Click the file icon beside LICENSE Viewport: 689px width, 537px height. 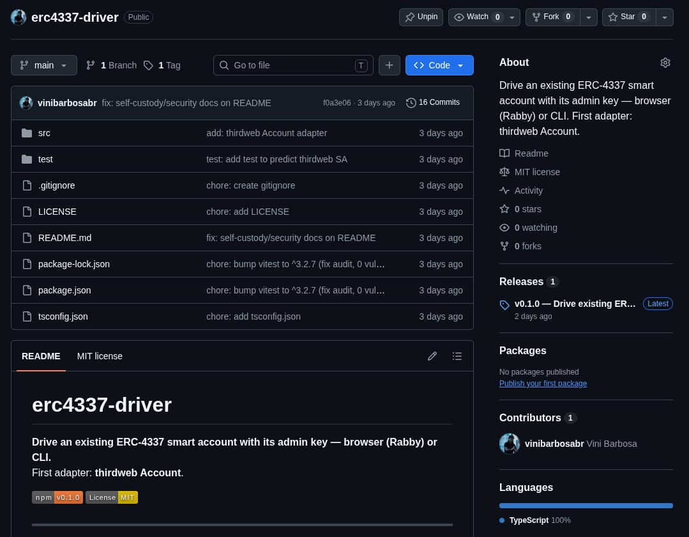pyautogui.click(x=27, y=212)
